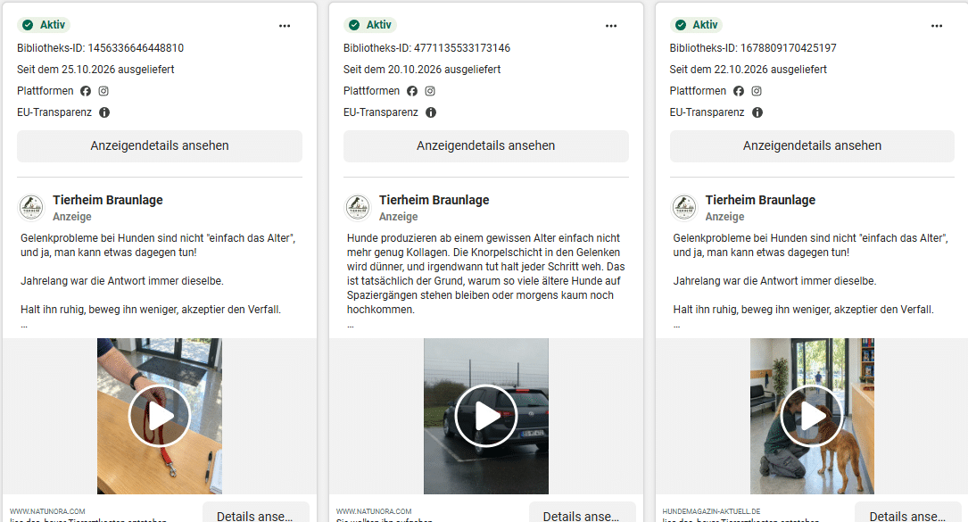Click the green Aktiv check icon on ad 1678809170425197
Image resolution: width=968 pixels, height=522 pixels.
pyautogui.click(x=681, y=25)
